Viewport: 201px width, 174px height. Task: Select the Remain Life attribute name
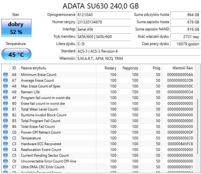click(30, 92)
